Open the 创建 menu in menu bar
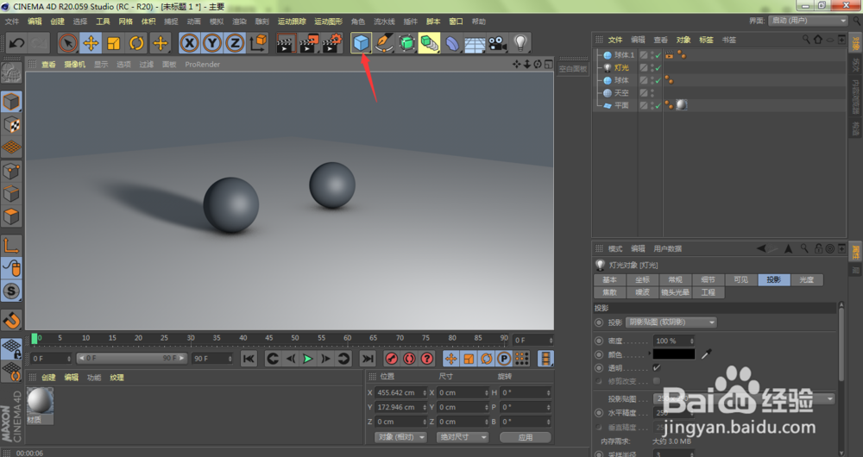Image resolution: width=863 pixels, height=457 pixels. 57,22
